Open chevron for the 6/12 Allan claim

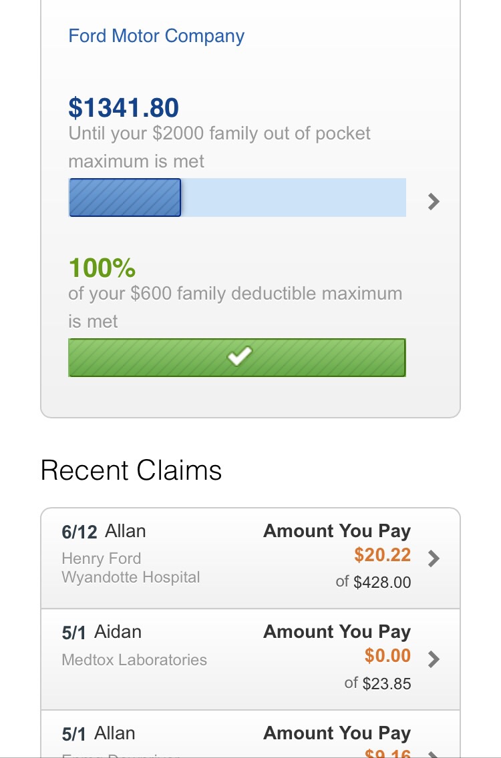(x=434, y=558)
